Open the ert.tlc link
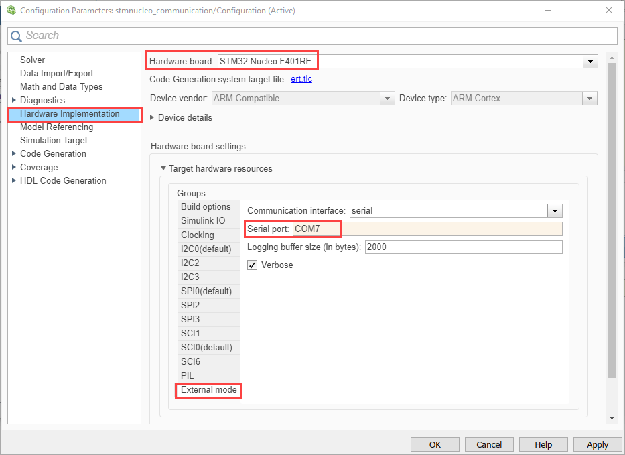The image size is (625, 455). pyautogui.click(x=301, y=79)
